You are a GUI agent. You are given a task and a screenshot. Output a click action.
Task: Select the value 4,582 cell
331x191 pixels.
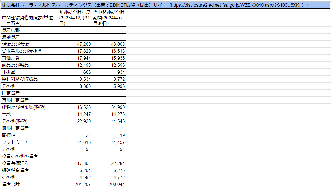pyautogui.click(x=75, y=177)
